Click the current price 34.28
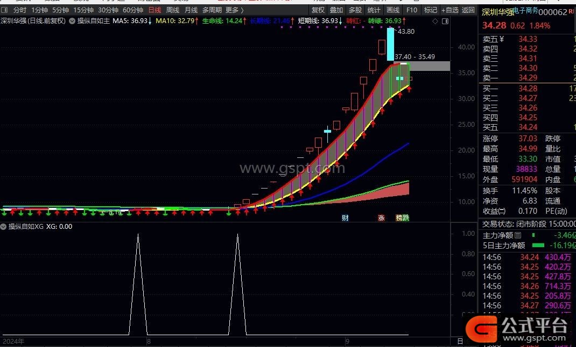The image size is (576, 347). [494, 26]
